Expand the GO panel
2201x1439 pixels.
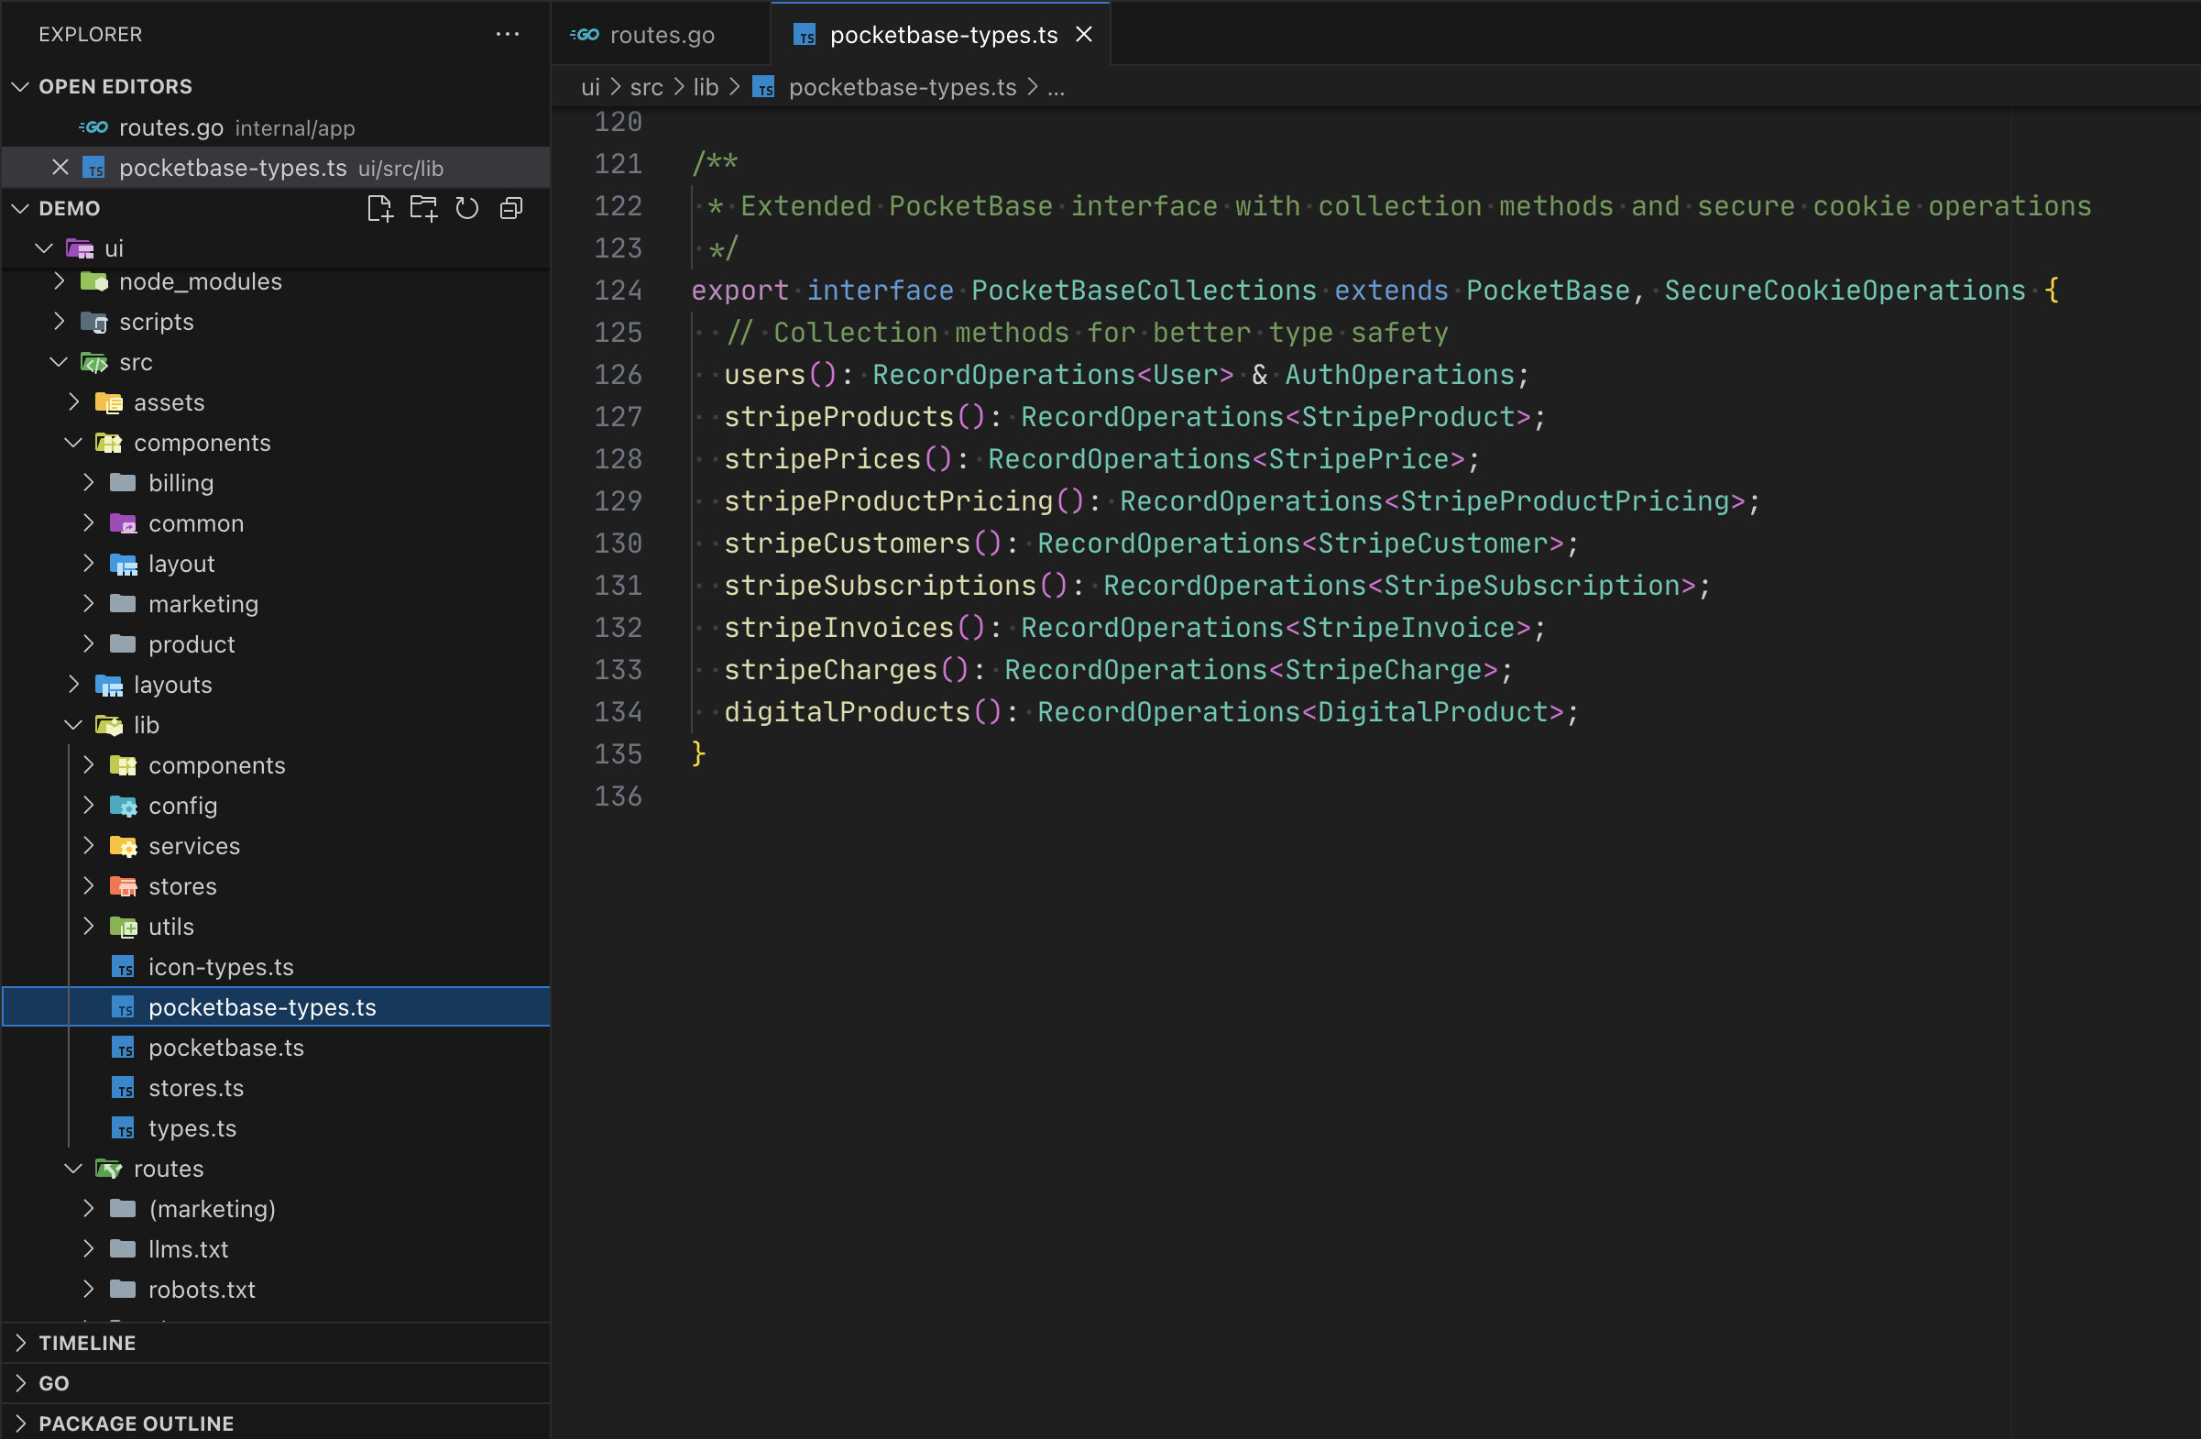coord(20,1383)
